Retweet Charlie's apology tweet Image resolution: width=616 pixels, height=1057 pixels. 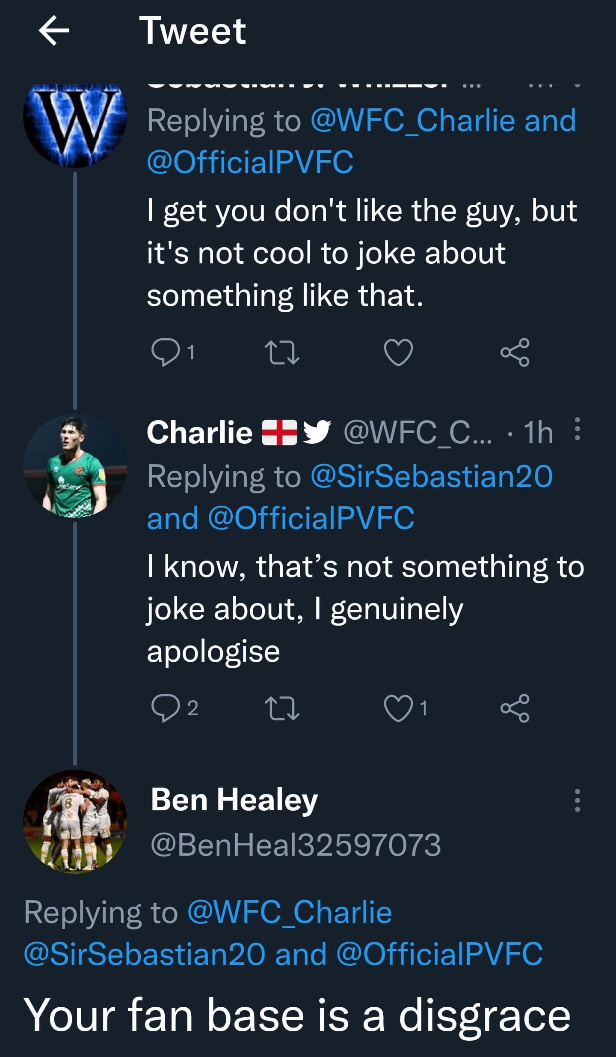click(x=282, y=708)
